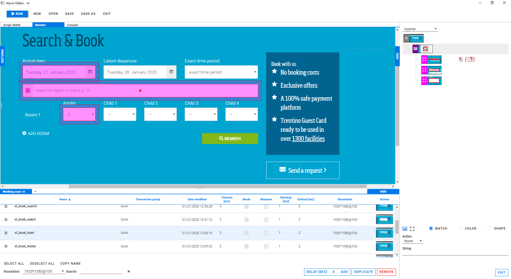The height and width of the screenshot is (279, 511).
Task: Click SAVE AS in the top menu
Action: pos(88,14)
